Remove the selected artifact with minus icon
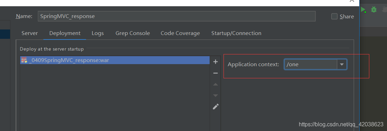The width and height of the screenshot is (387, 131). click(216, 73)
